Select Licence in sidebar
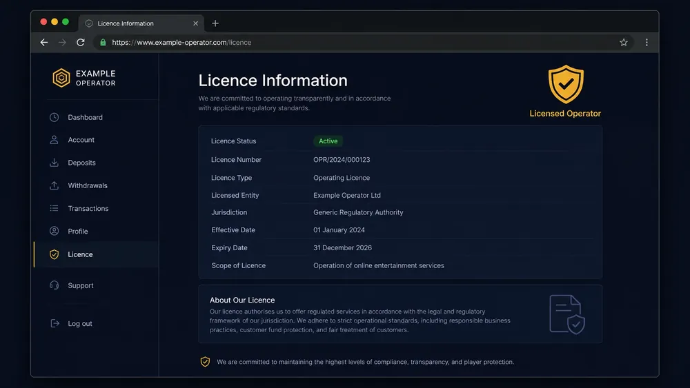Viewport: 690px width, 388px height. (x=96, y=254)
